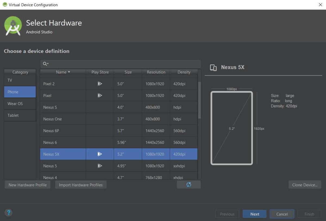Click the Finish button
Image resolution: width=326 pixels, height=221 pixels.
(x=309, y=214)
